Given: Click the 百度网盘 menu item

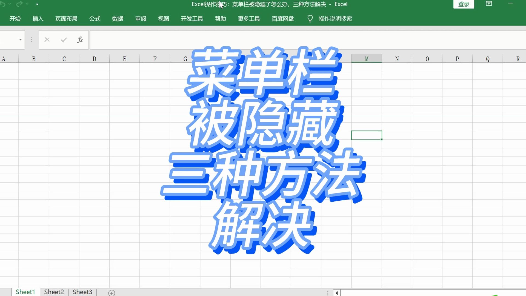Looking at the screenshot, I should point(283,19).
